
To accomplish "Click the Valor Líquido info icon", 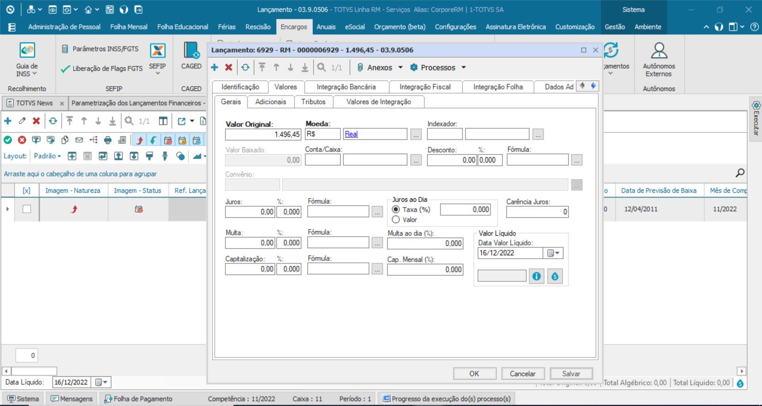I will point(536,276).
